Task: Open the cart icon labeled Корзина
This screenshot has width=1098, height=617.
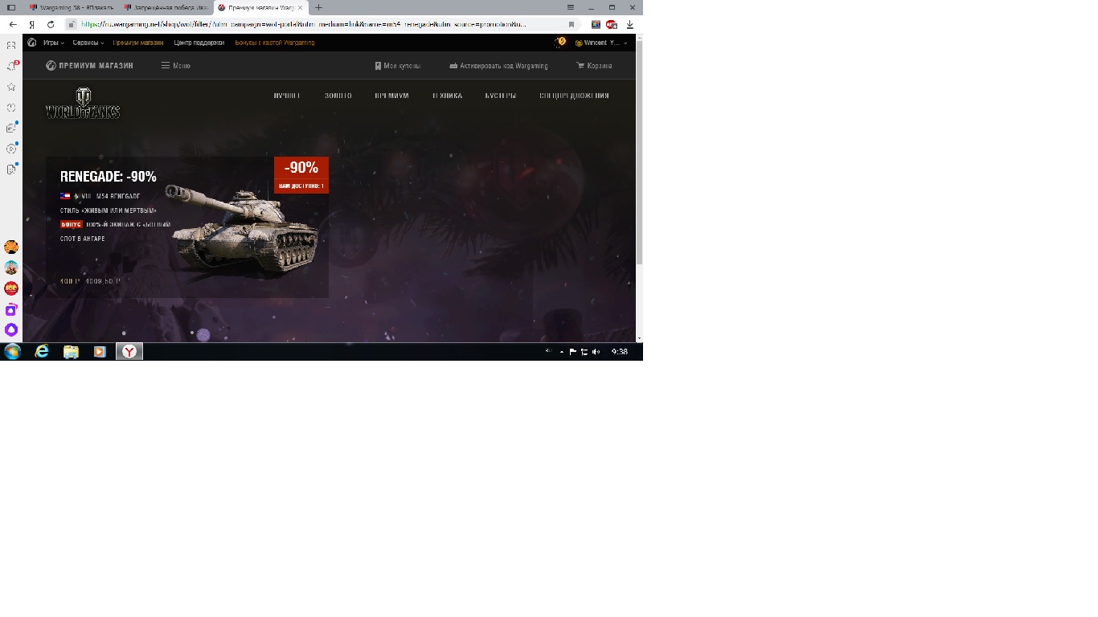Action: click(594, 66)
